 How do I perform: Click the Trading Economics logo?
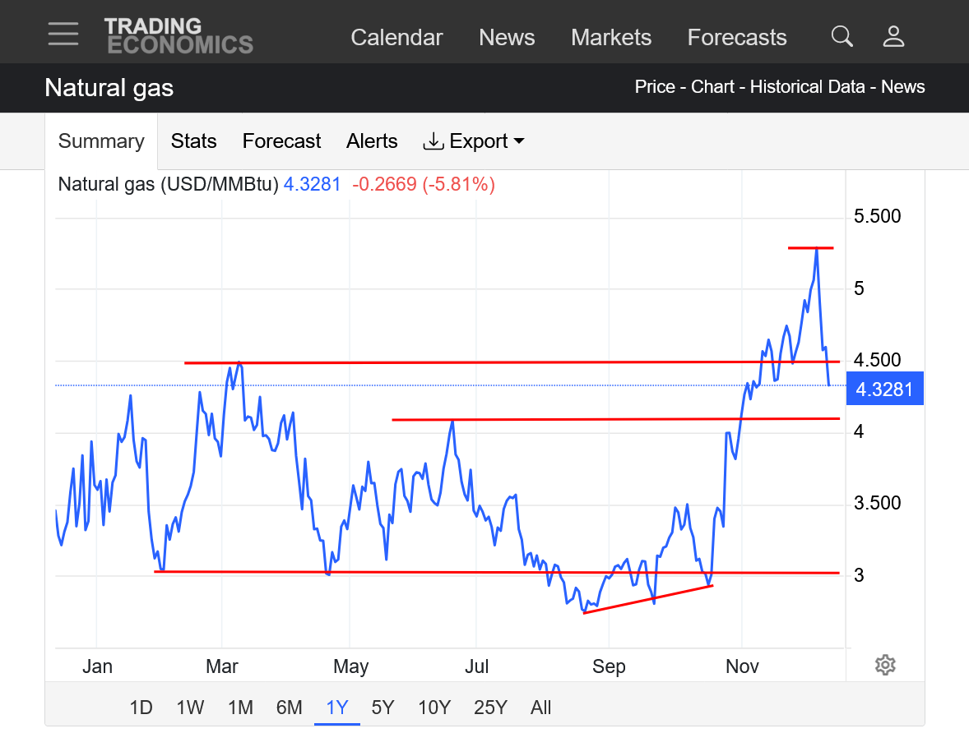point(178,36)
